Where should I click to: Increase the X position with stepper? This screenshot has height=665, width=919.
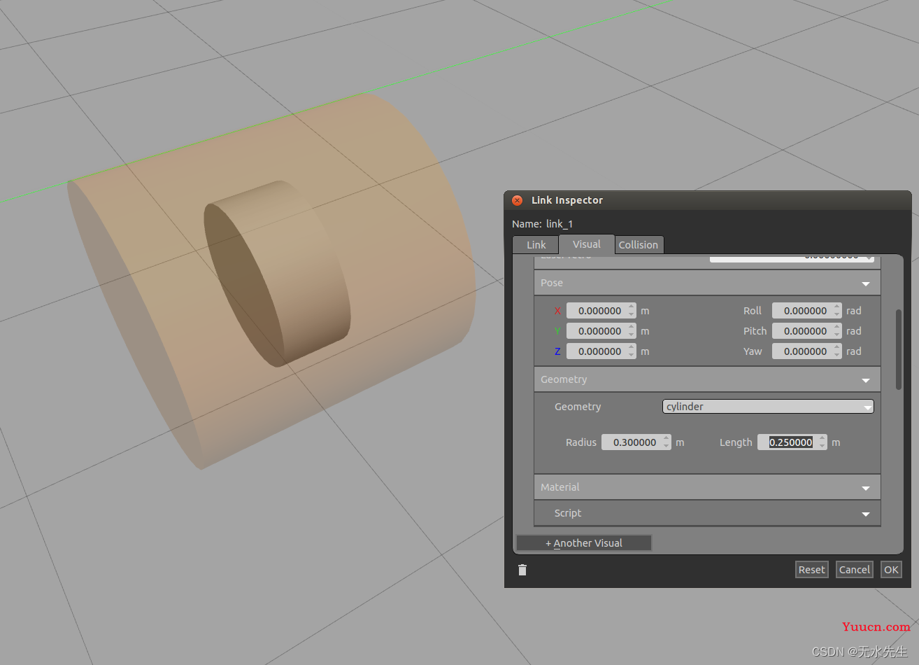point(632,307)
